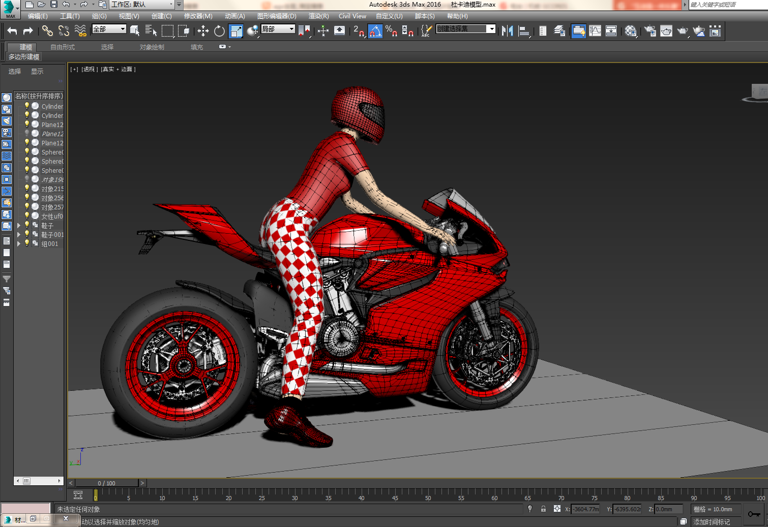Switch to the 对象绘制 ribbon tab
The image size is (768, 527).
pyautogui.click(x=152, y=47)
